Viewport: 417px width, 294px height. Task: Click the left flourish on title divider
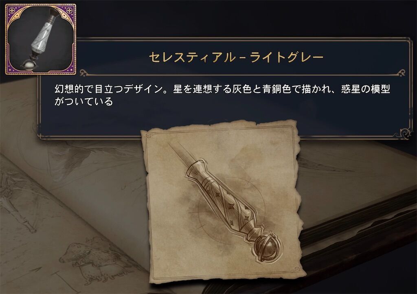(86, 72)
